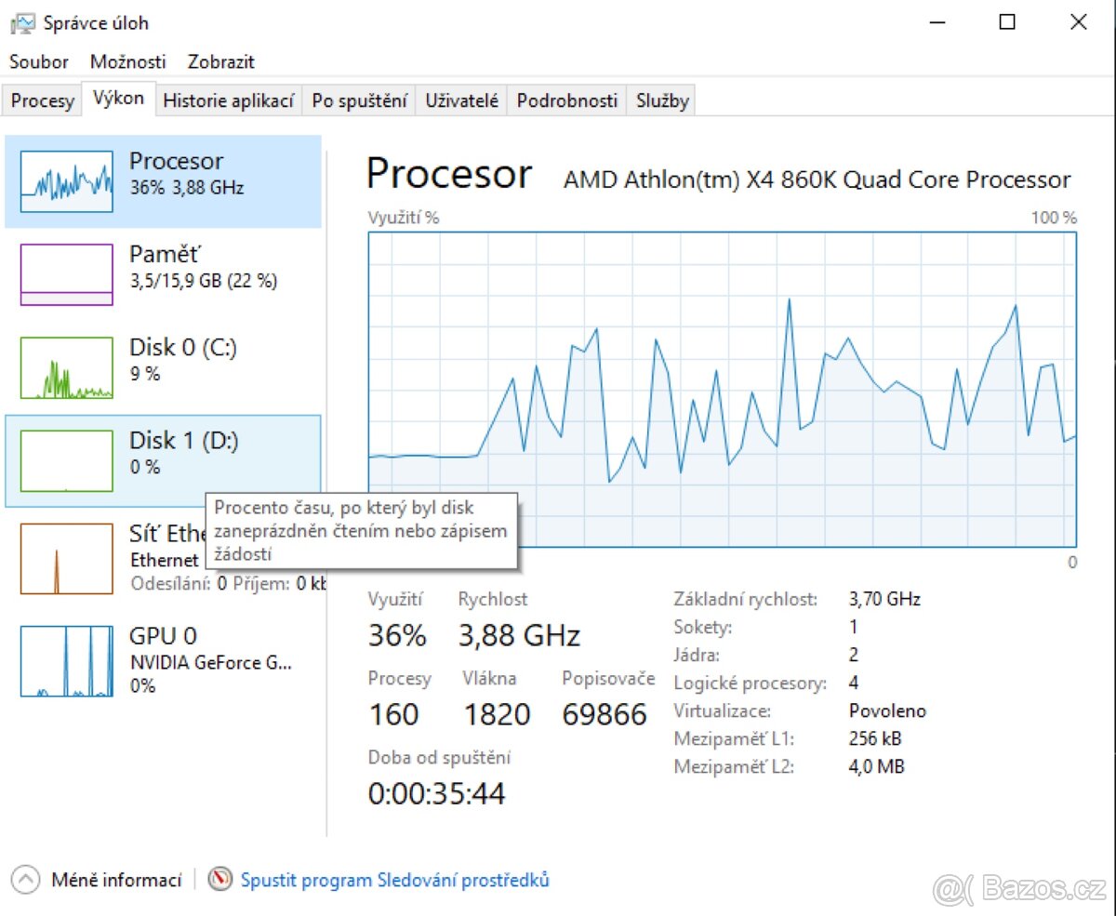Select the Paměť memory graph thumbnail
This screenshot has height=916, width=1116.
coord(67,274)
